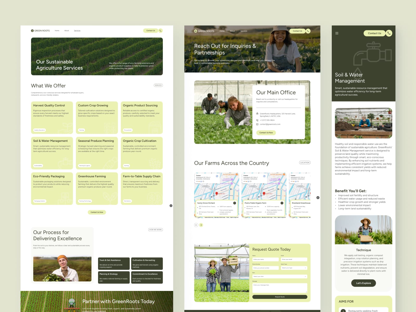The width and height of the screenshot is (416, 312).
Task: Click the phone icon in the Services page header
Action: pos(161,31)
